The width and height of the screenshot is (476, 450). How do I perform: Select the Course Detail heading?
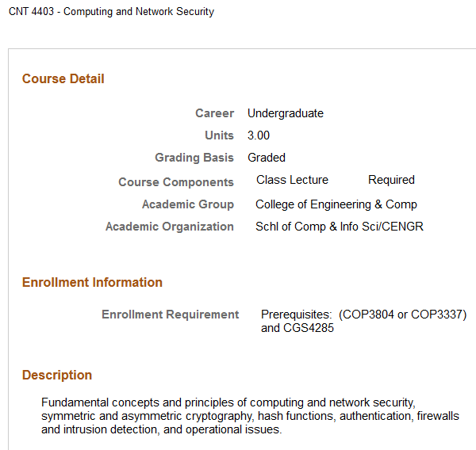63,78
